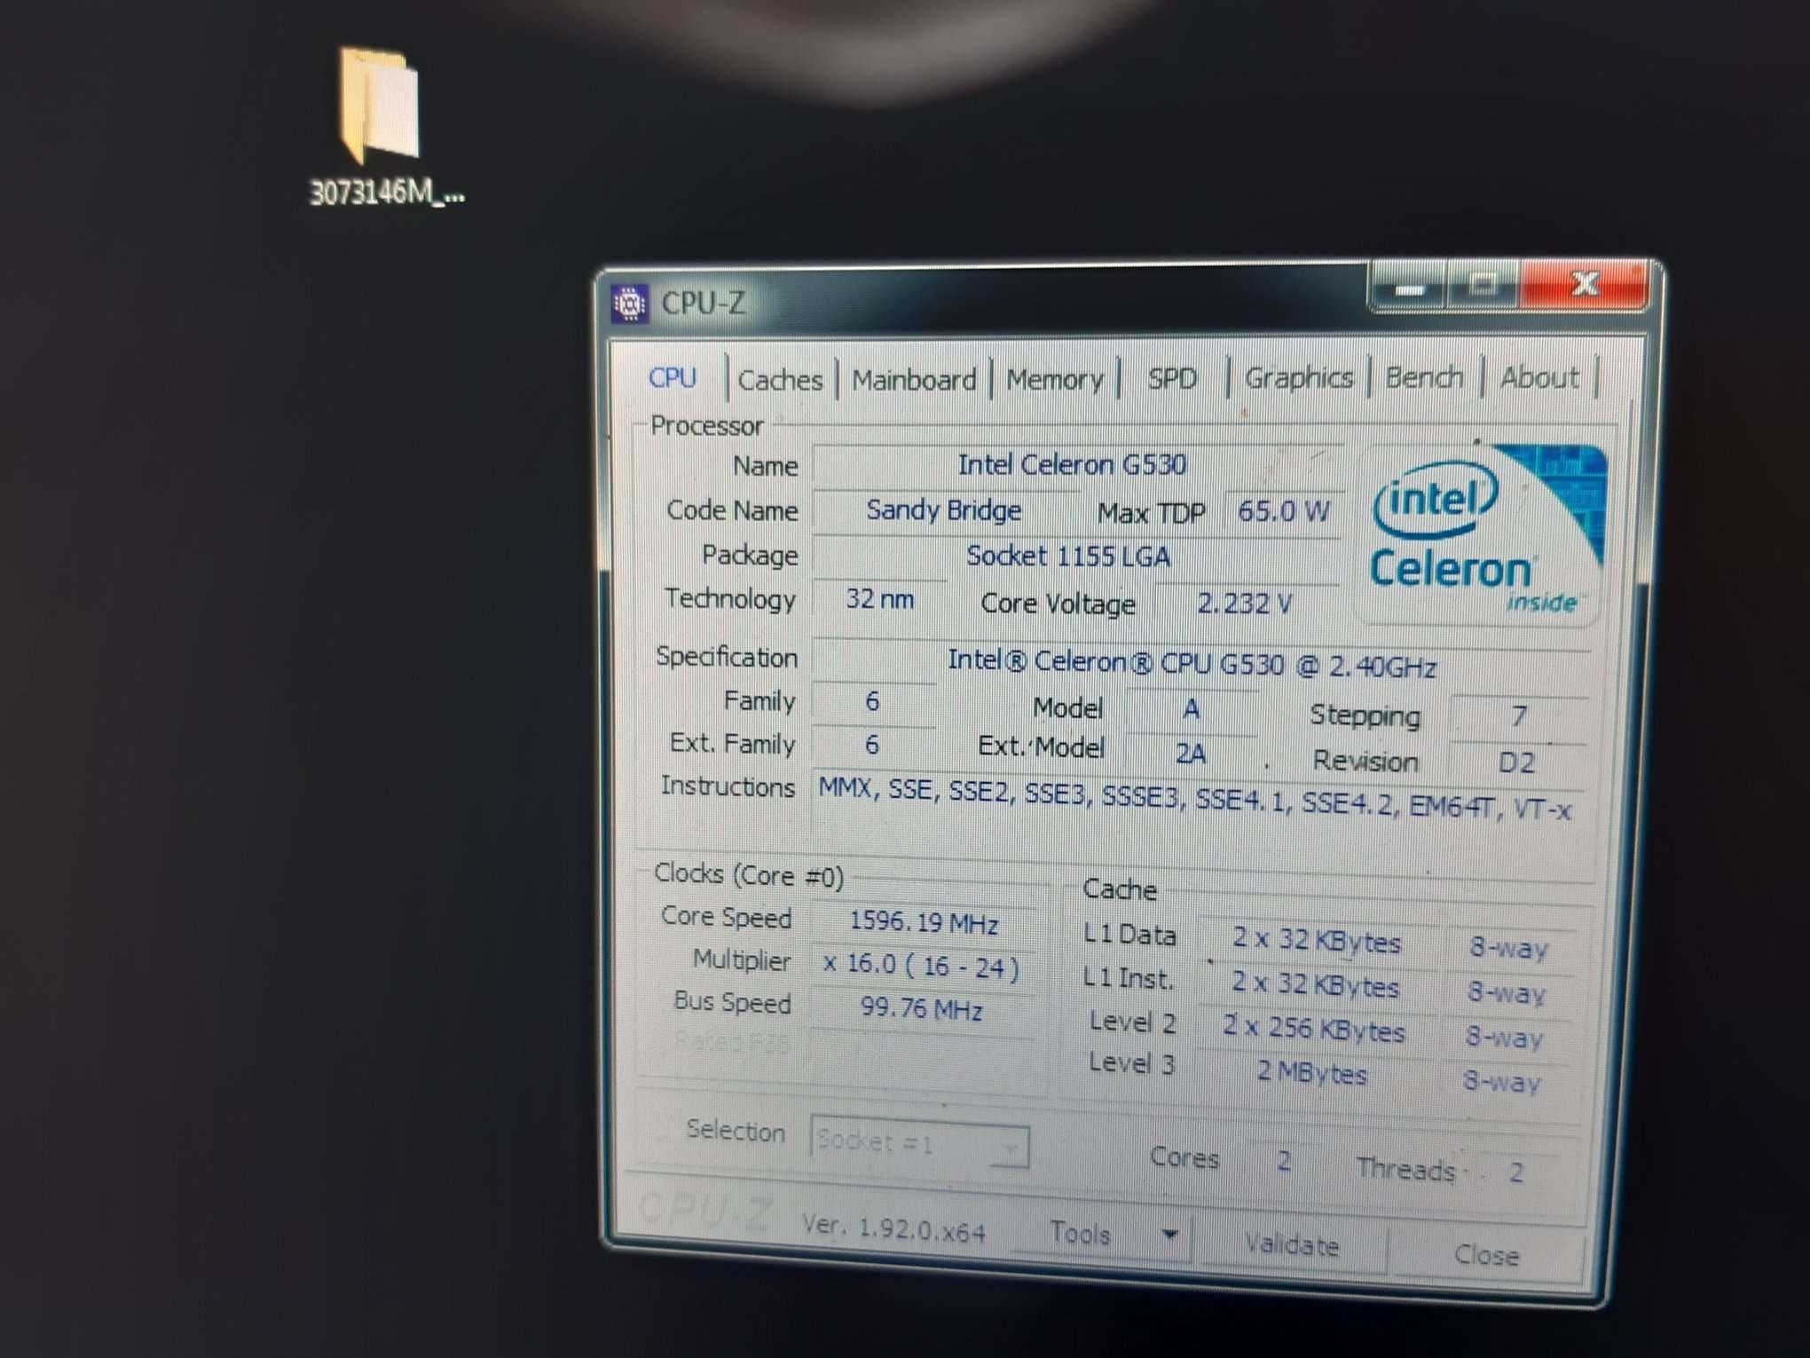
Task: Click the bus speed '99.76 MHz'
Action: coord(921,1009)
